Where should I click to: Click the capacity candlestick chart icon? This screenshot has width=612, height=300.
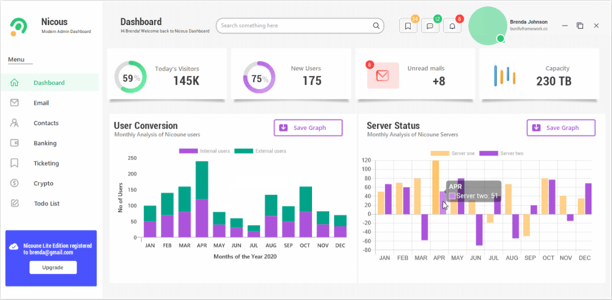point(504,76)
